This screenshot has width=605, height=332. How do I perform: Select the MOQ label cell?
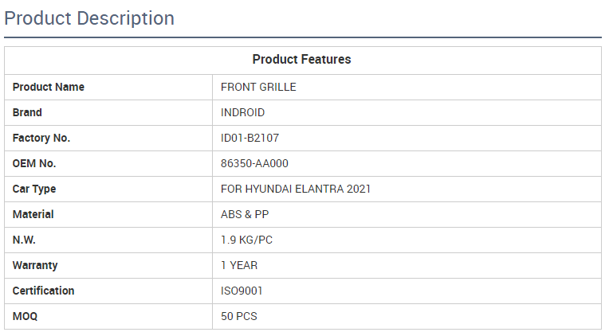tap(25, 316)
